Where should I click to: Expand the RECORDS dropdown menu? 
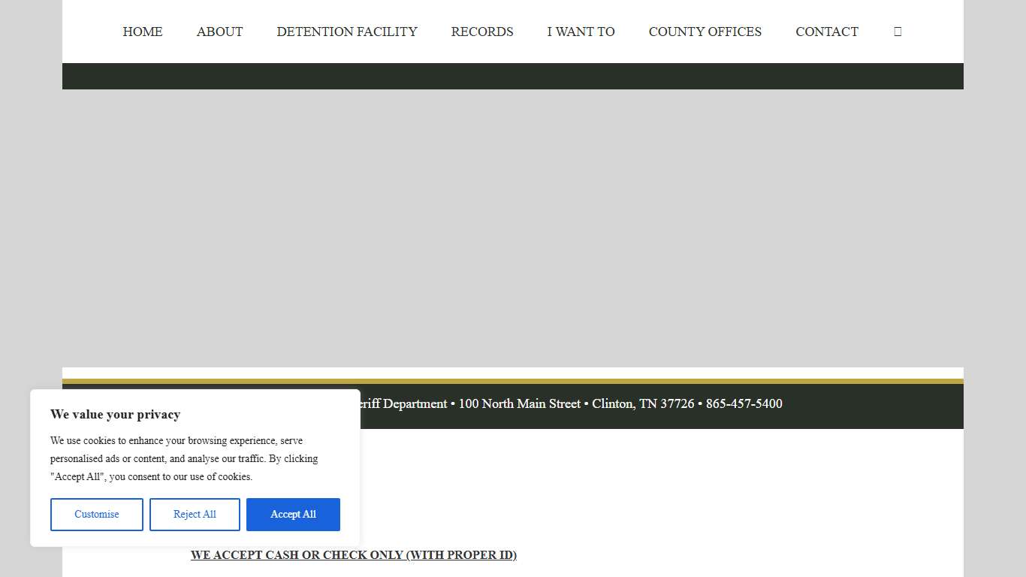pos(481,32)
